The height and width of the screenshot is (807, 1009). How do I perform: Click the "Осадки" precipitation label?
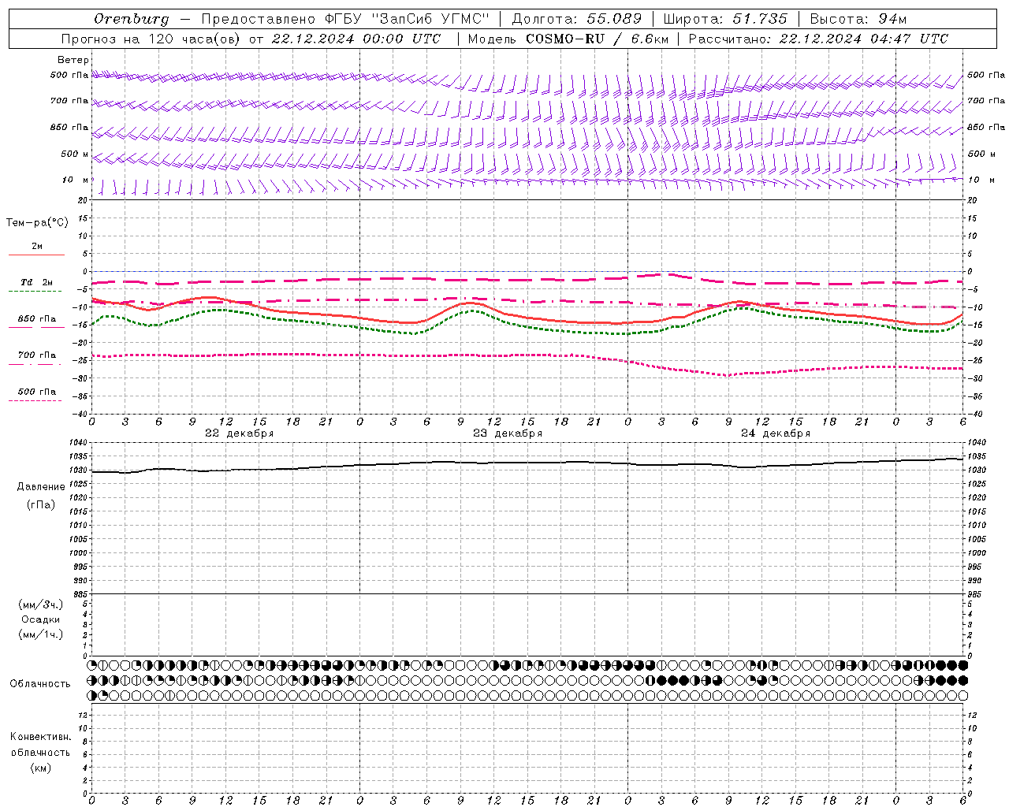tap(41, 619)
